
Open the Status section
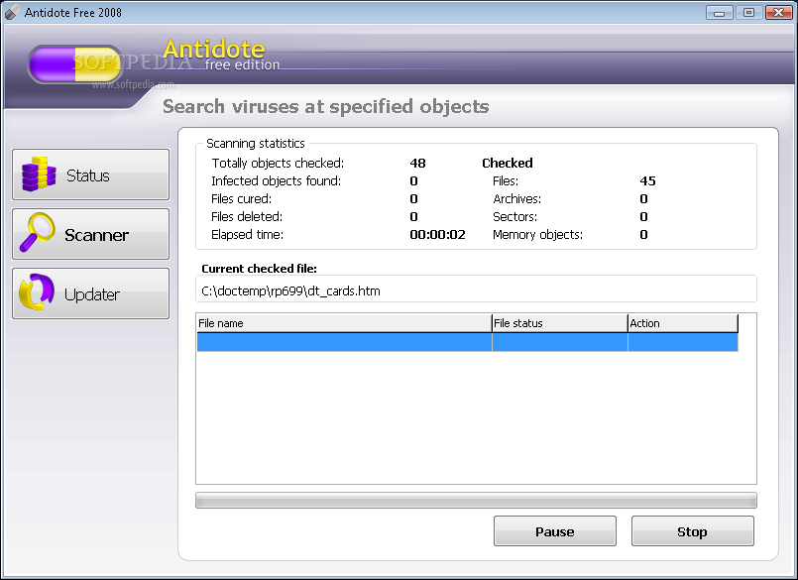click(x=90, y=174)
